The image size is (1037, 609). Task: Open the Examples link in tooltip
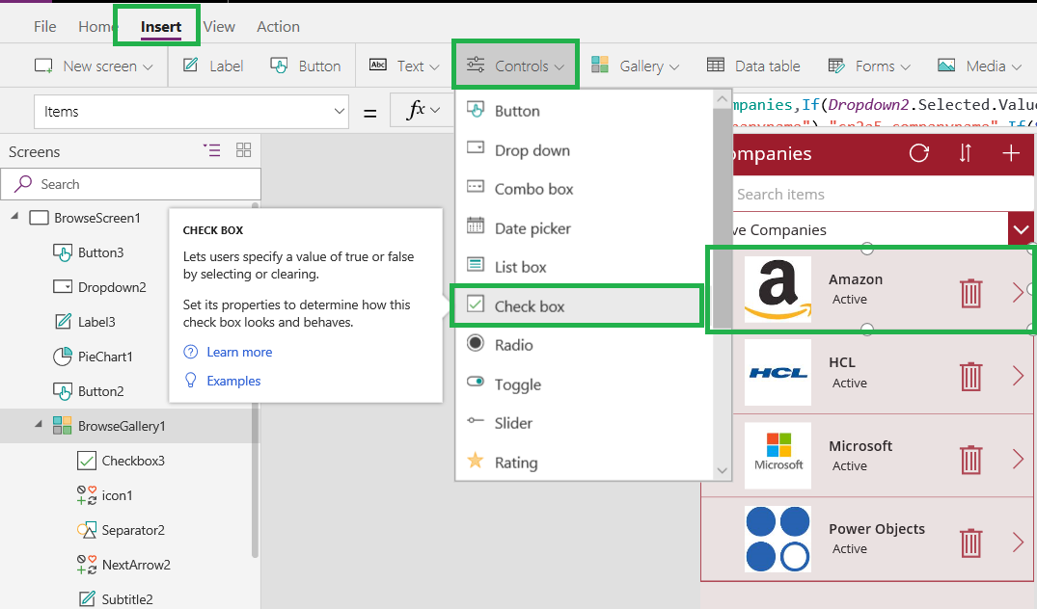(x=233, y=381)
